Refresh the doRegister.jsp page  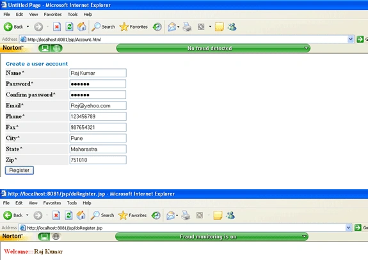click(x=68, y=215)
